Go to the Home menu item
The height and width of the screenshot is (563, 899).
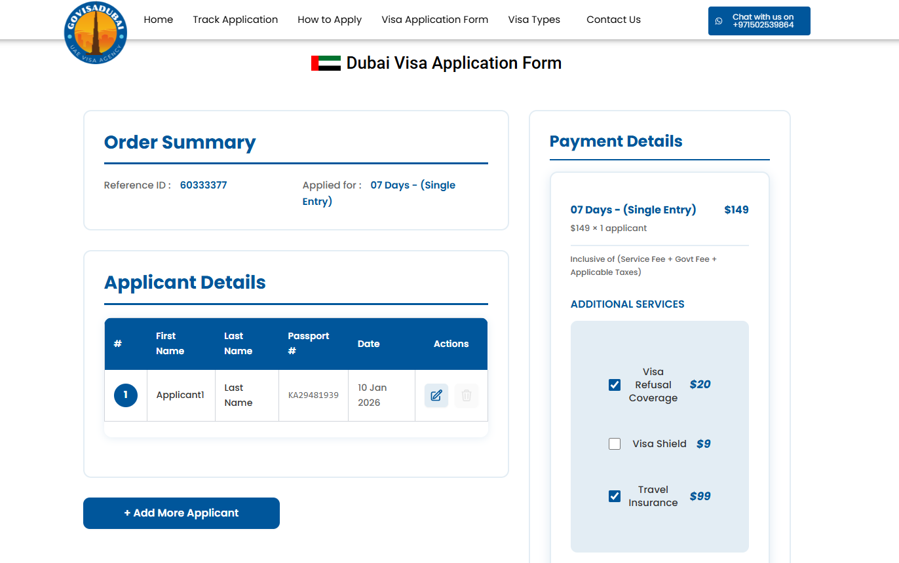pos(159,20)
